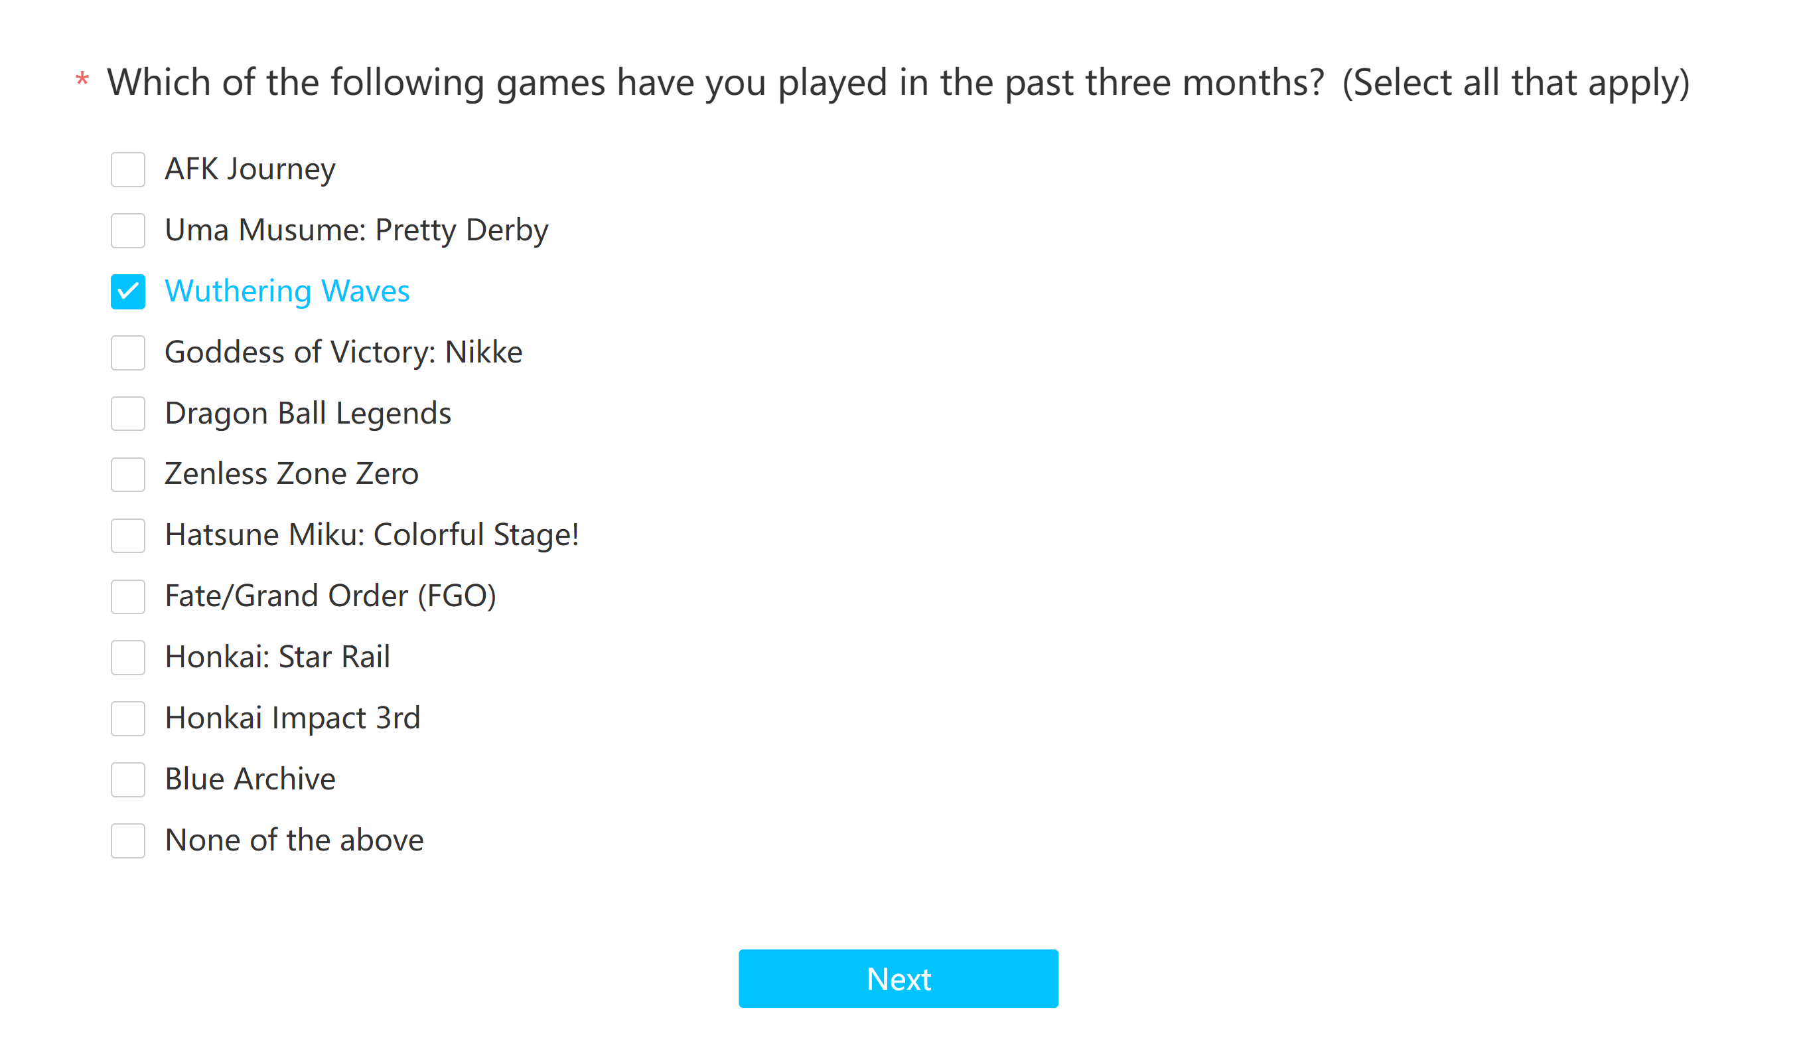This screenshot has height=1055, width=1807.
Task: Tick the Uma Musume: Pretty Derby box
Action: coord(127,230)
